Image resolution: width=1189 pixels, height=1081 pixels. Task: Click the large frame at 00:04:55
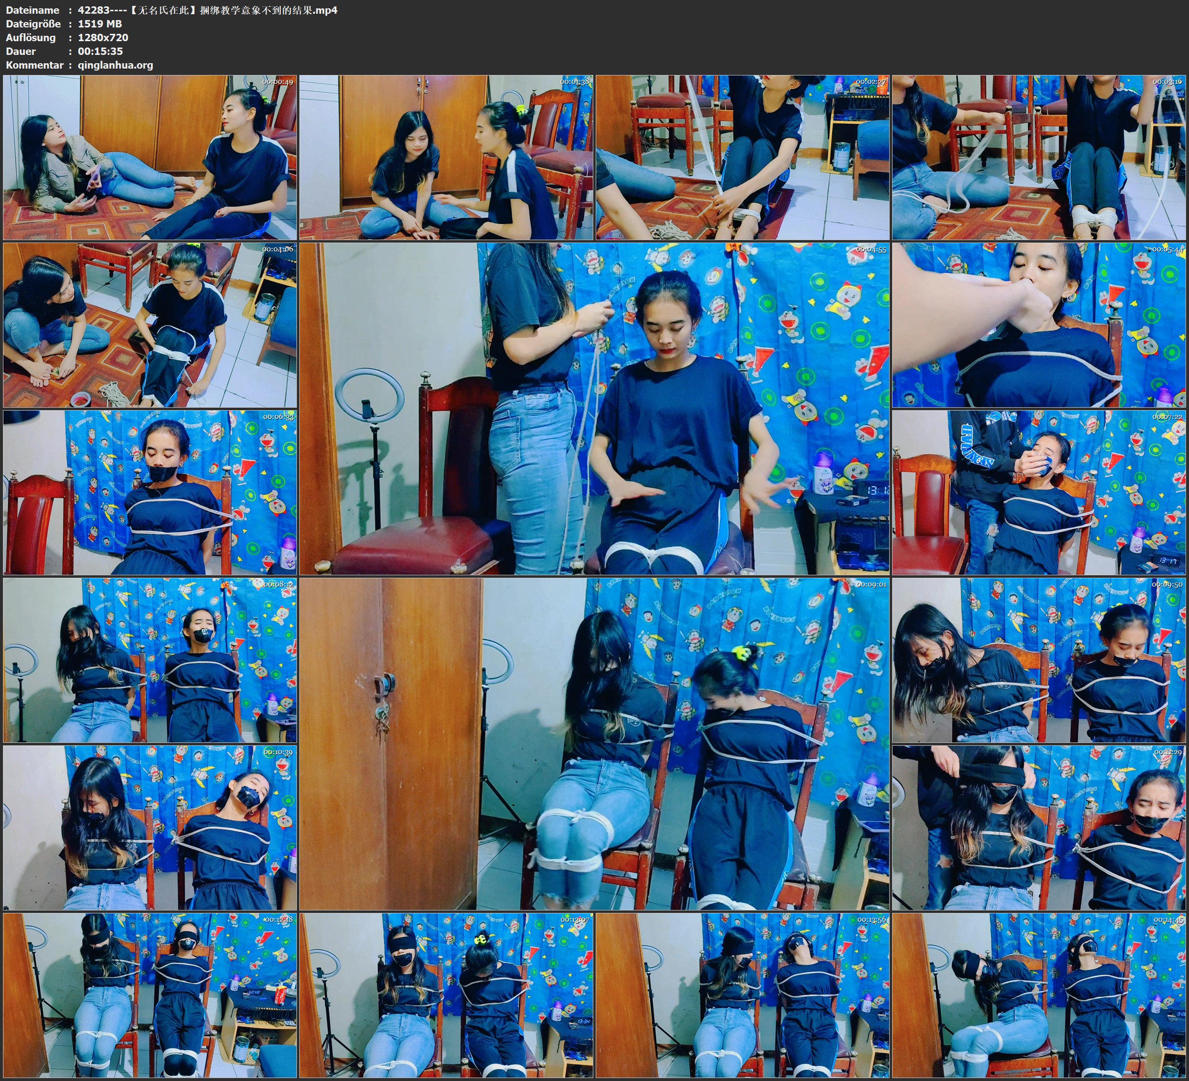click(594, 409)
